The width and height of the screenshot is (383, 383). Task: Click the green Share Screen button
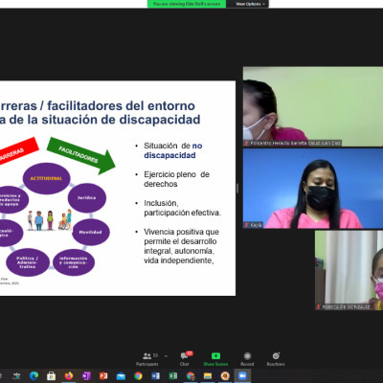(215, 359)
